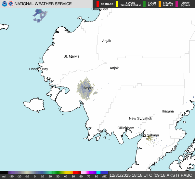Select the yellow Severe Thunderstorm legend swatch
195x179 pixels.
[x=117, y=4]
